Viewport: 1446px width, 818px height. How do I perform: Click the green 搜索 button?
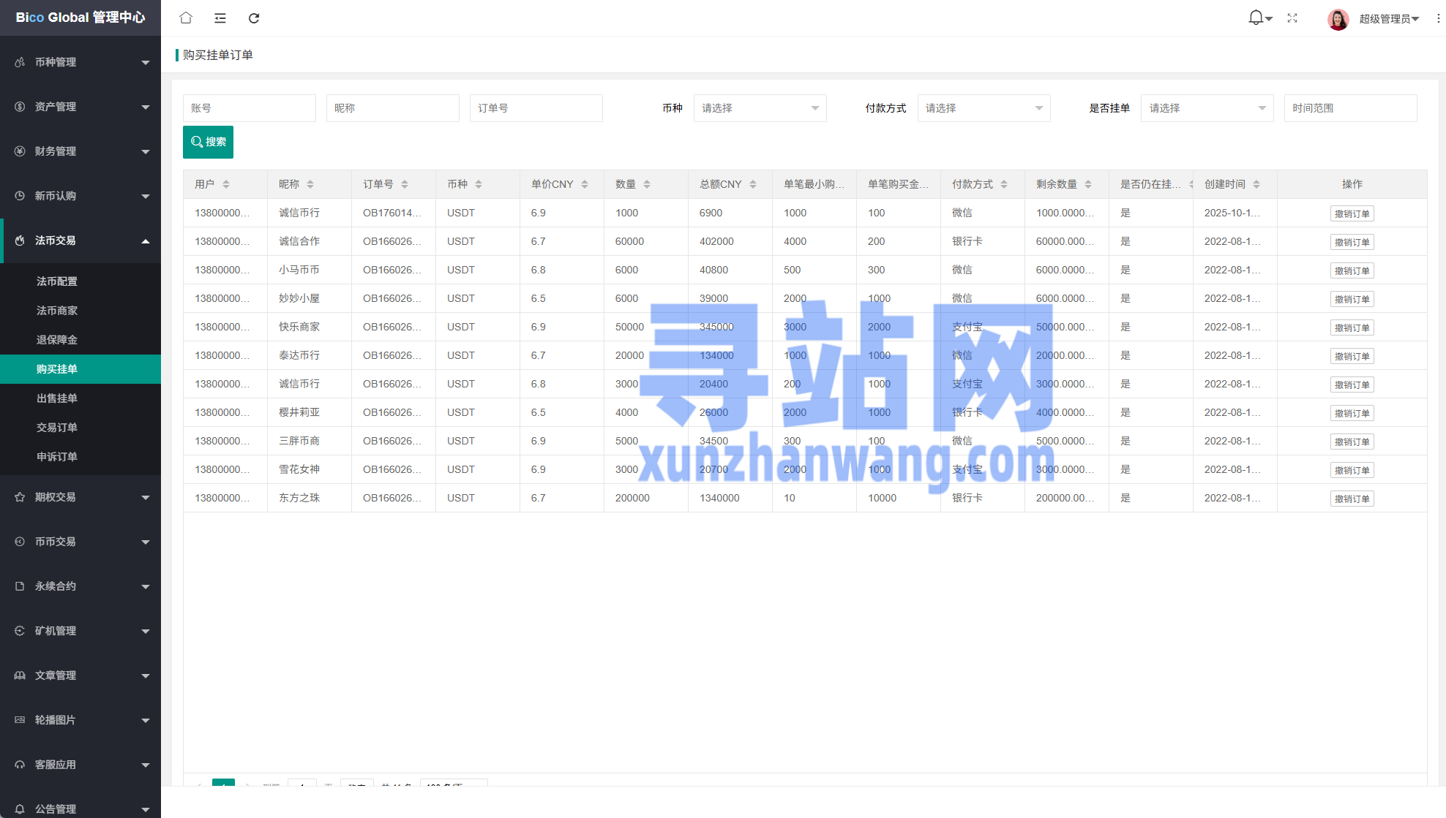coord(208,142)
